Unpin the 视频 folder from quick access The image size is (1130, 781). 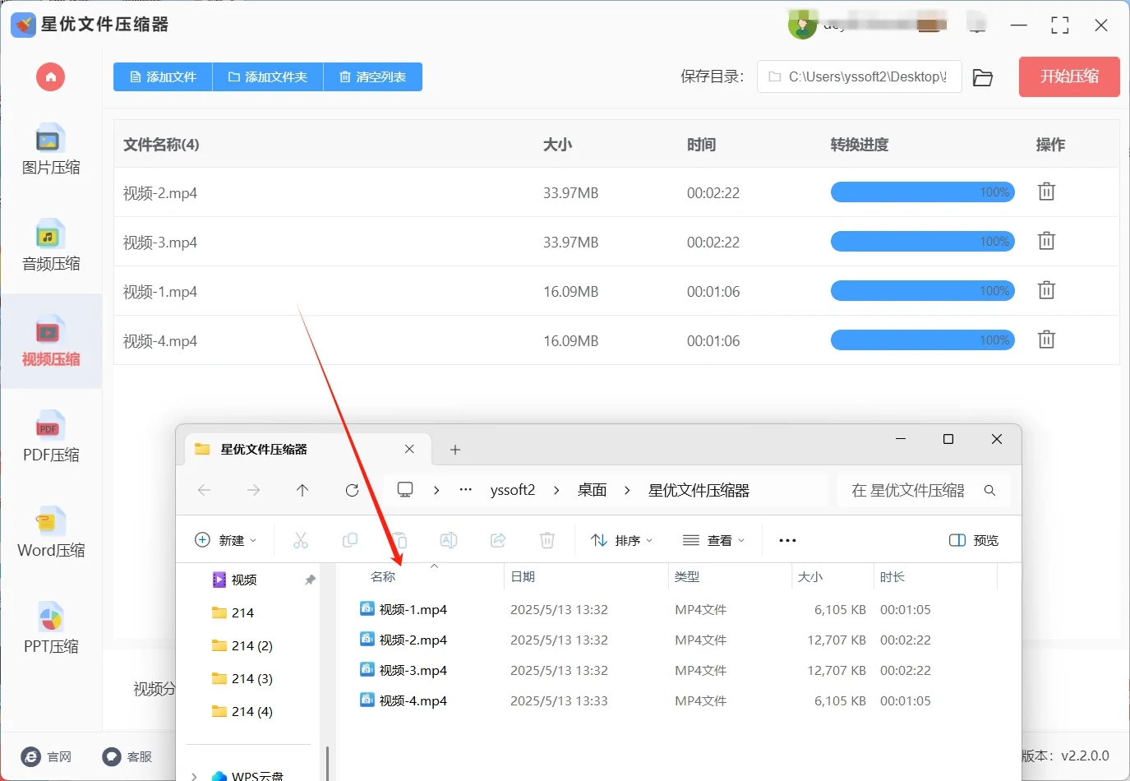[310, 580]
